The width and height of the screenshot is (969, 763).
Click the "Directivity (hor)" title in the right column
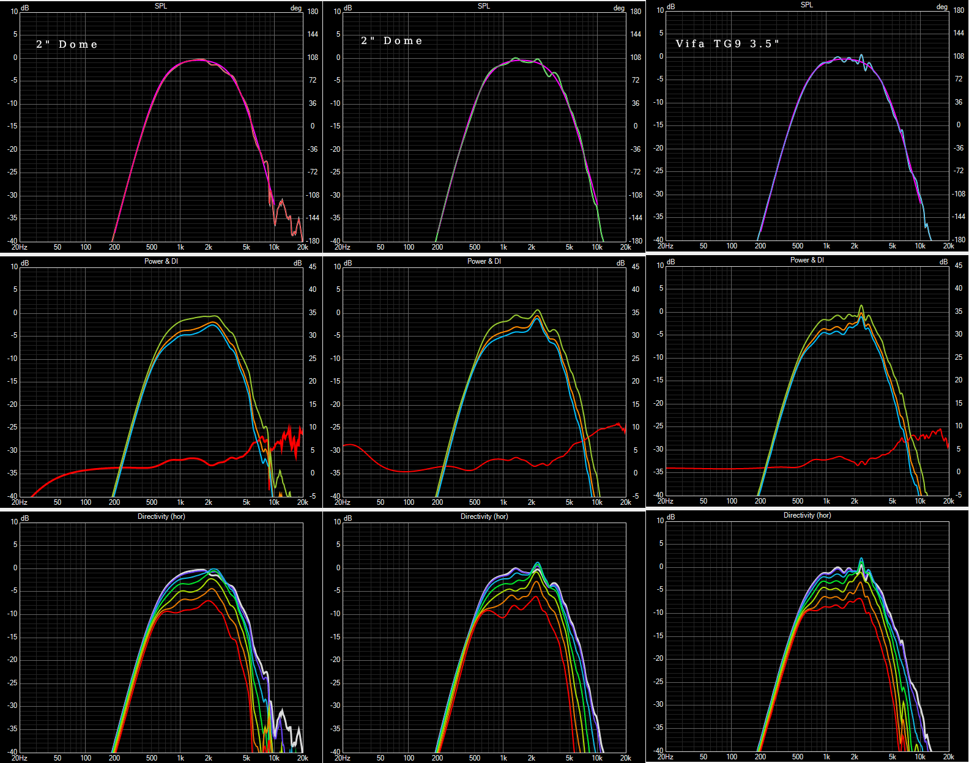coord(807,515)
